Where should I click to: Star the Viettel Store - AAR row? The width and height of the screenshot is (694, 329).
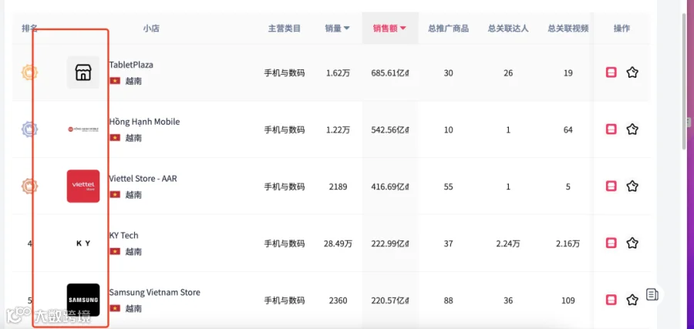(x=632, y=186)
